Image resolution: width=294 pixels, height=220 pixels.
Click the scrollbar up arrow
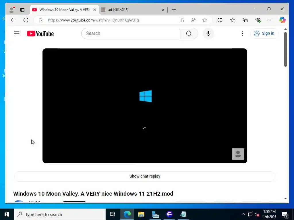click(x=285, y=29)
